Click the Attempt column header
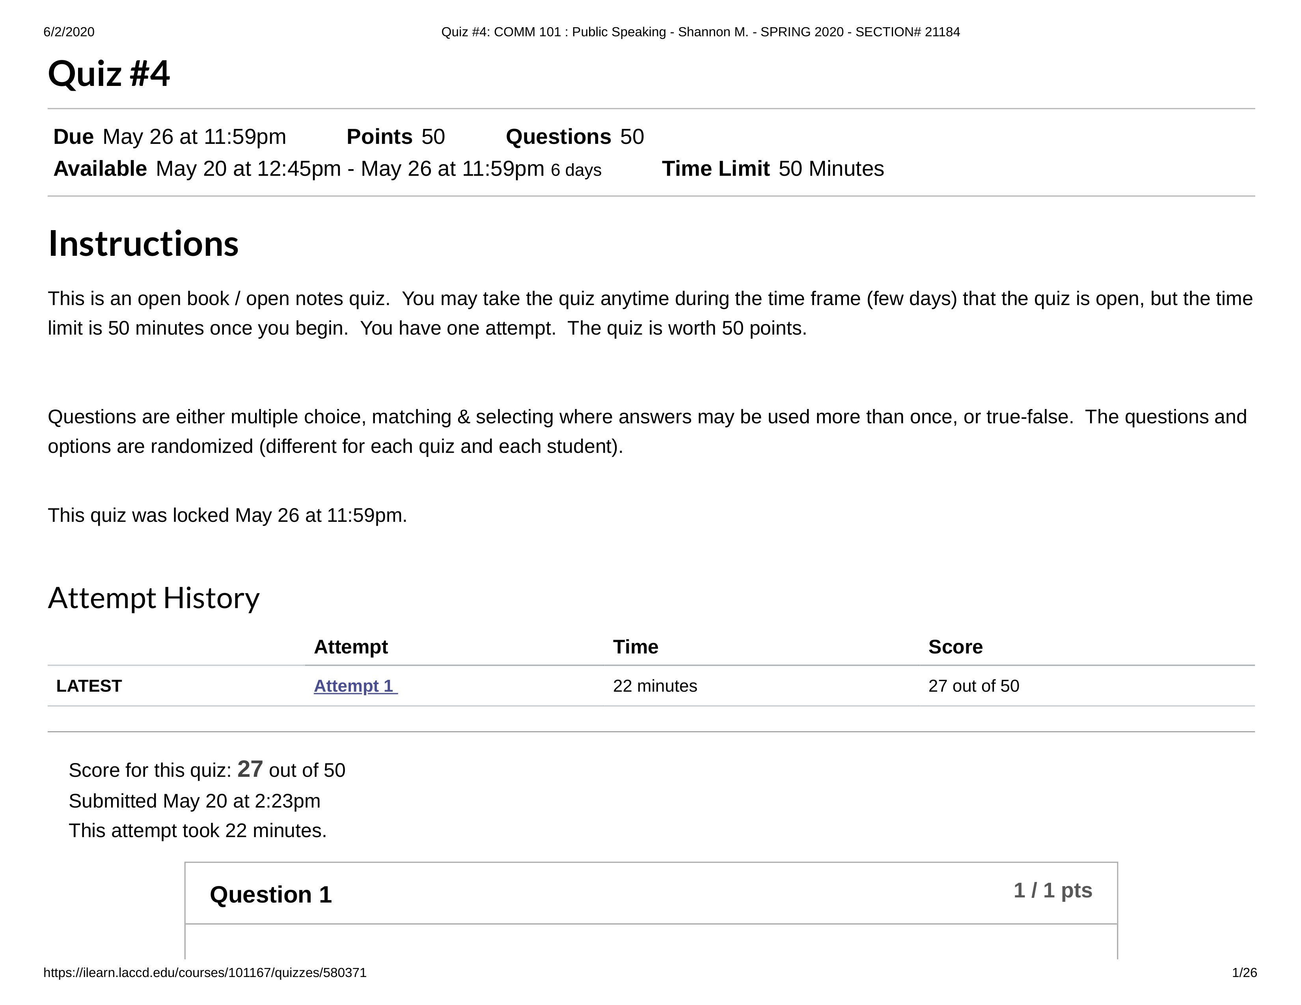 click(351, 647)
